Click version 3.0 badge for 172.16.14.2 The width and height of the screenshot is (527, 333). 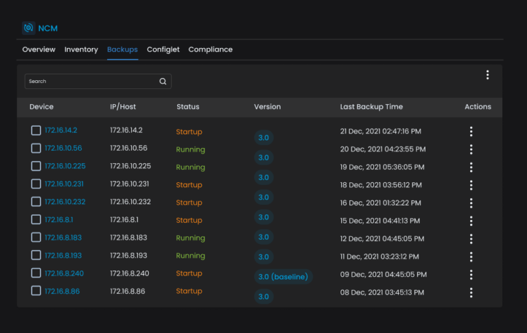coord(263,138)
